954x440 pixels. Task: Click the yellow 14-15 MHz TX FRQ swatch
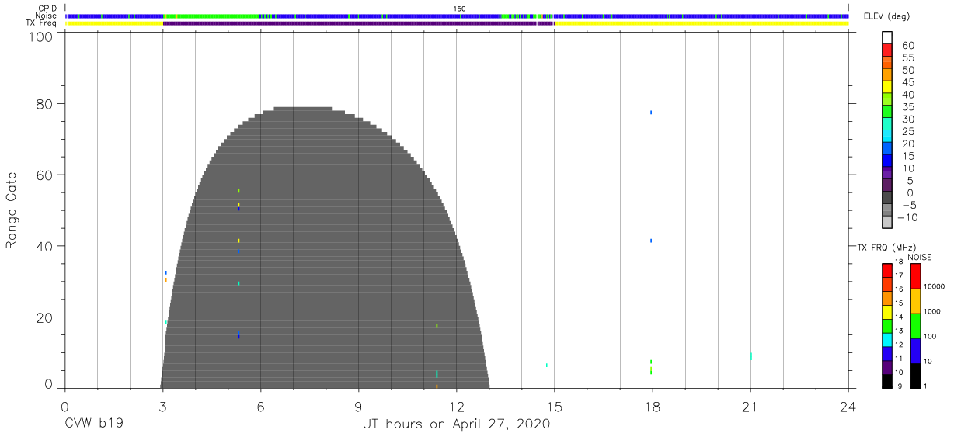886,310
